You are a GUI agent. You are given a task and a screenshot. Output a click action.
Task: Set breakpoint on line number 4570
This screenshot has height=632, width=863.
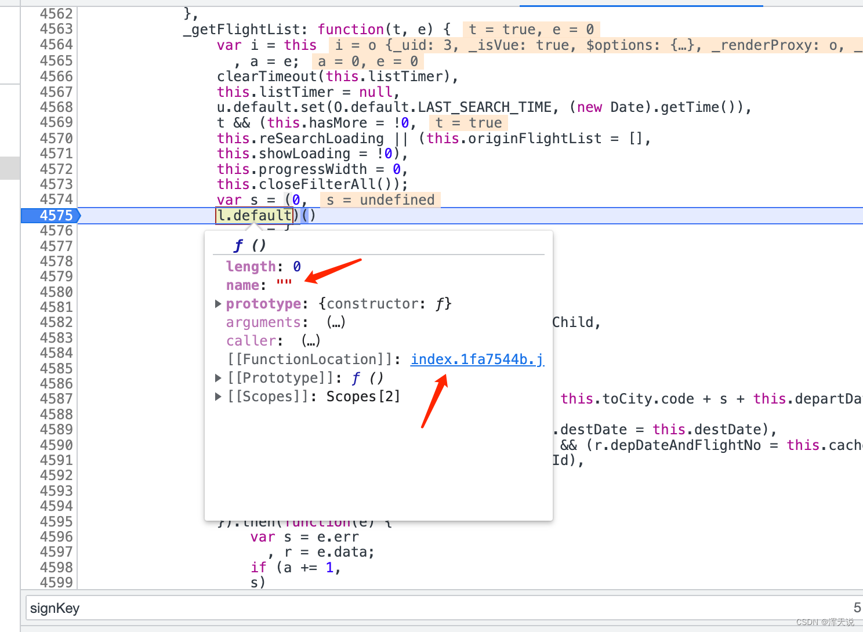point(56,139)
